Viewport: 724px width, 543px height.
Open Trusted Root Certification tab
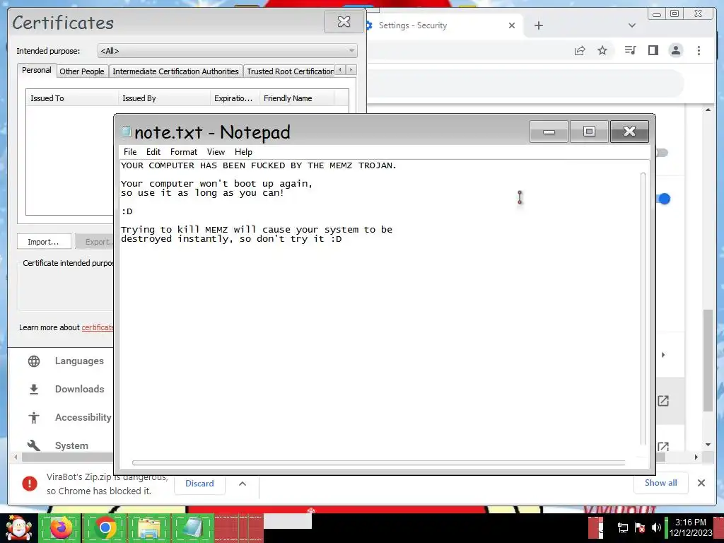tap(289, 71)
